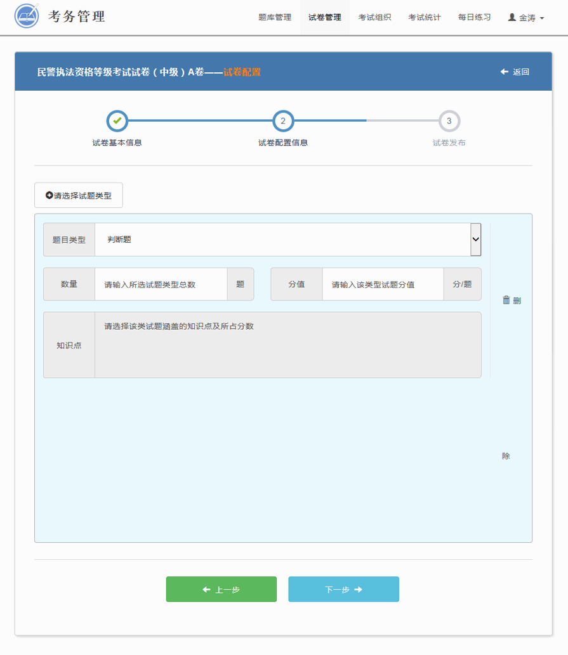The width and height of the screenshot is (568, 655).
Task: Open 考试统计 navigation item
Action: point(425,18)
